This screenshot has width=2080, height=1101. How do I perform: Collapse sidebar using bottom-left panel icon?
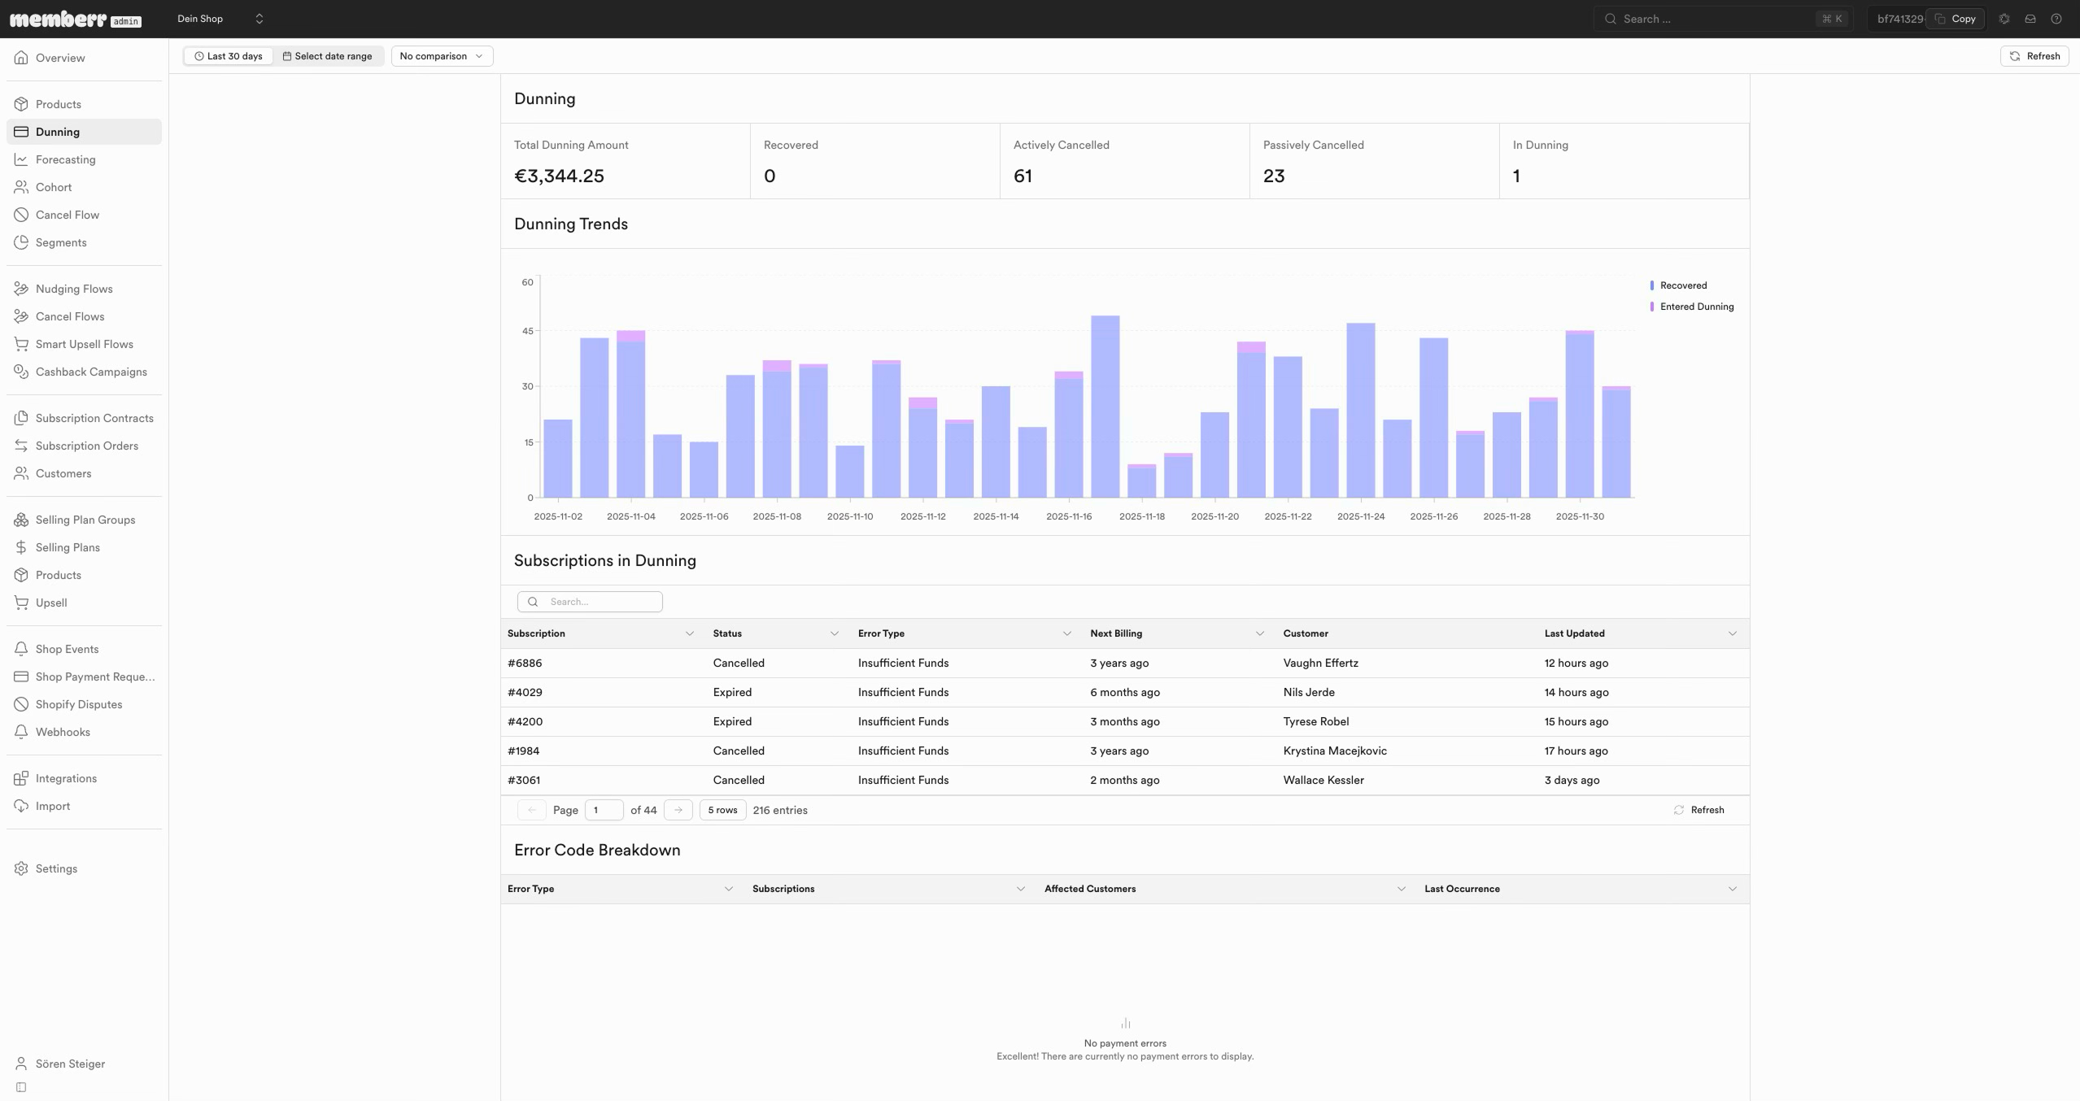click(x=21, y=1087)
